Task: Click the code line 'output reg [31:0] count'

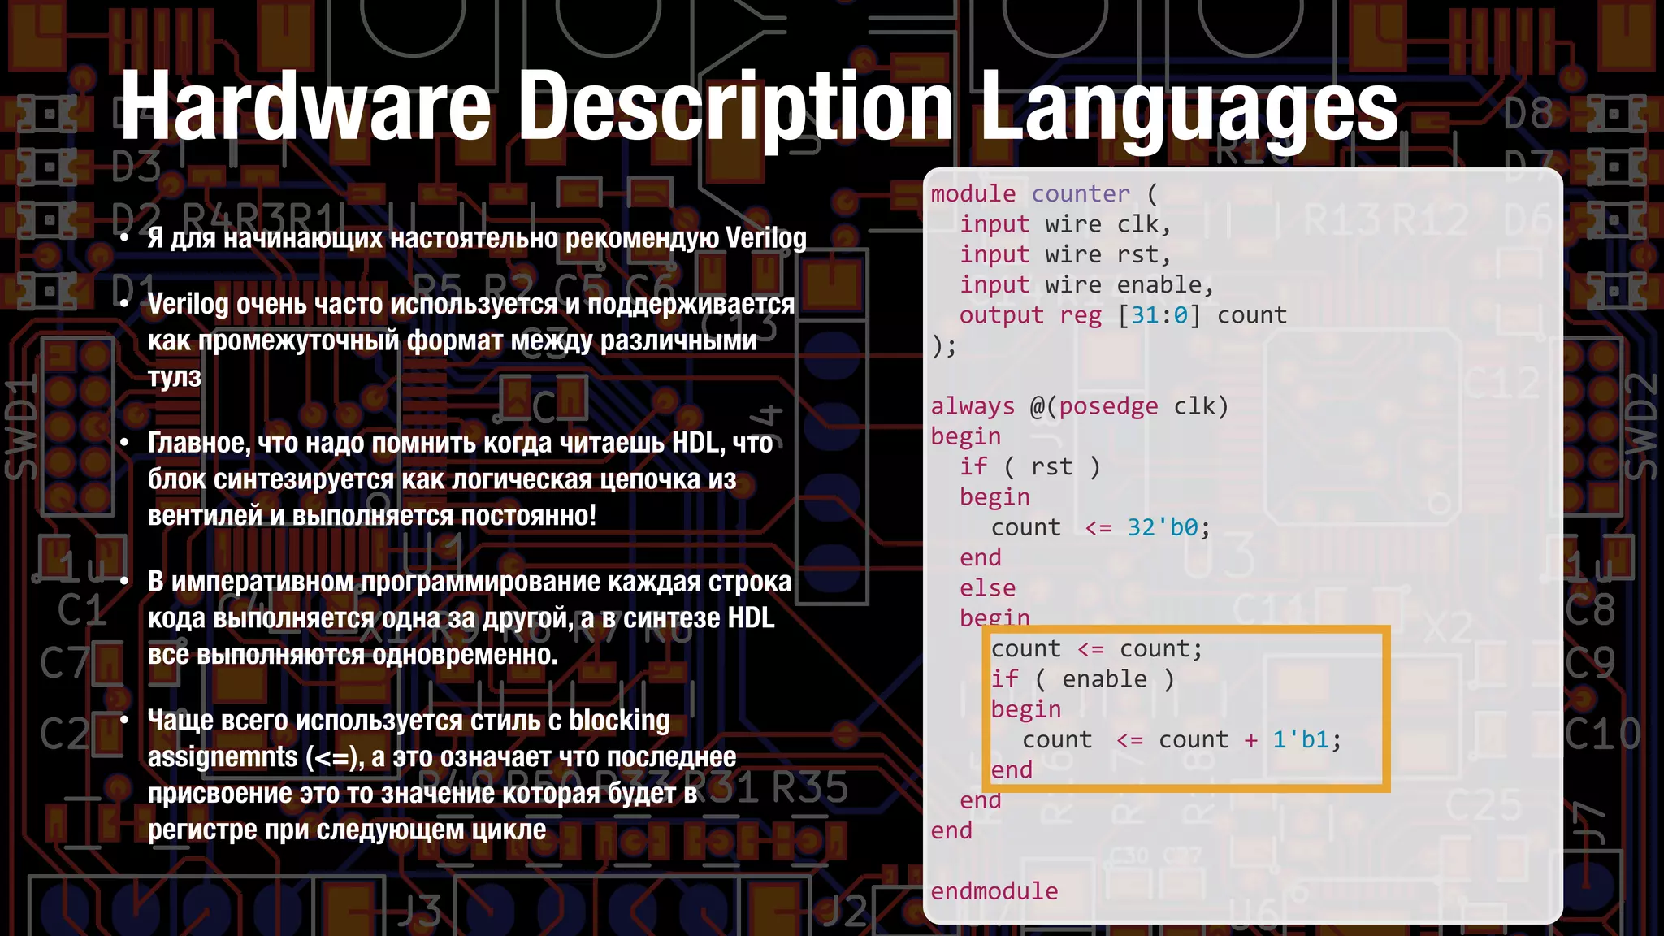Action: [1124, 315]
